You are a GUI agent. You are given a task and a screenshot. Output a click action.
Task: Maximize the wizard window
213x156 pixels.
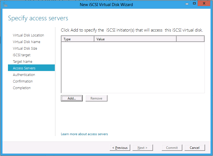pos(194,4)
